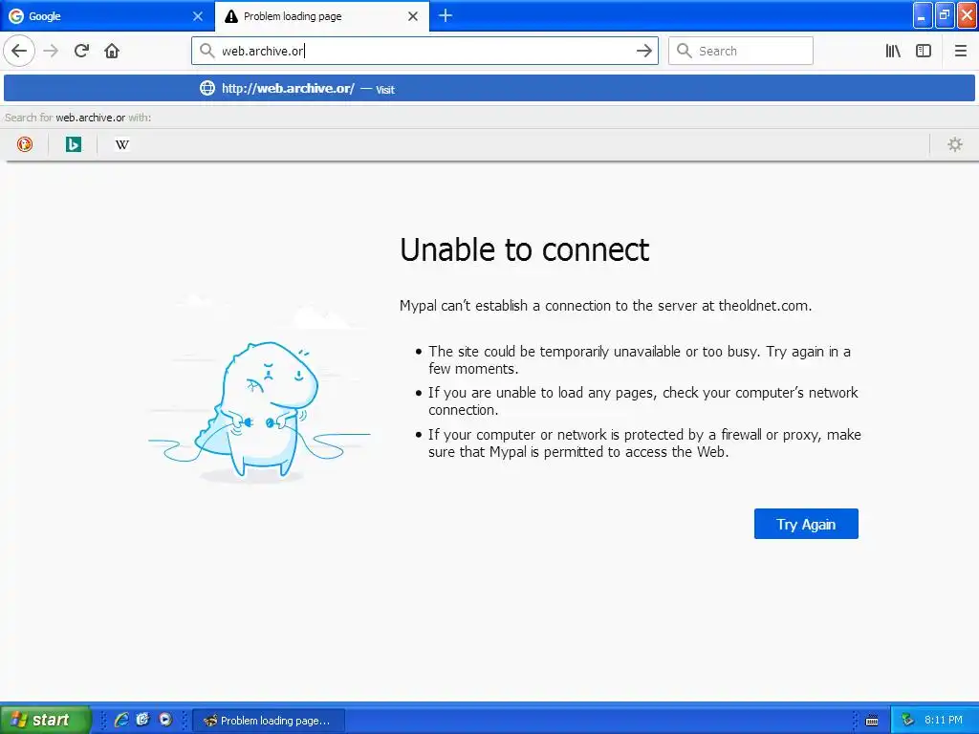
Task: Search with Wikipedia one-off engine
Action: [122, 144]
